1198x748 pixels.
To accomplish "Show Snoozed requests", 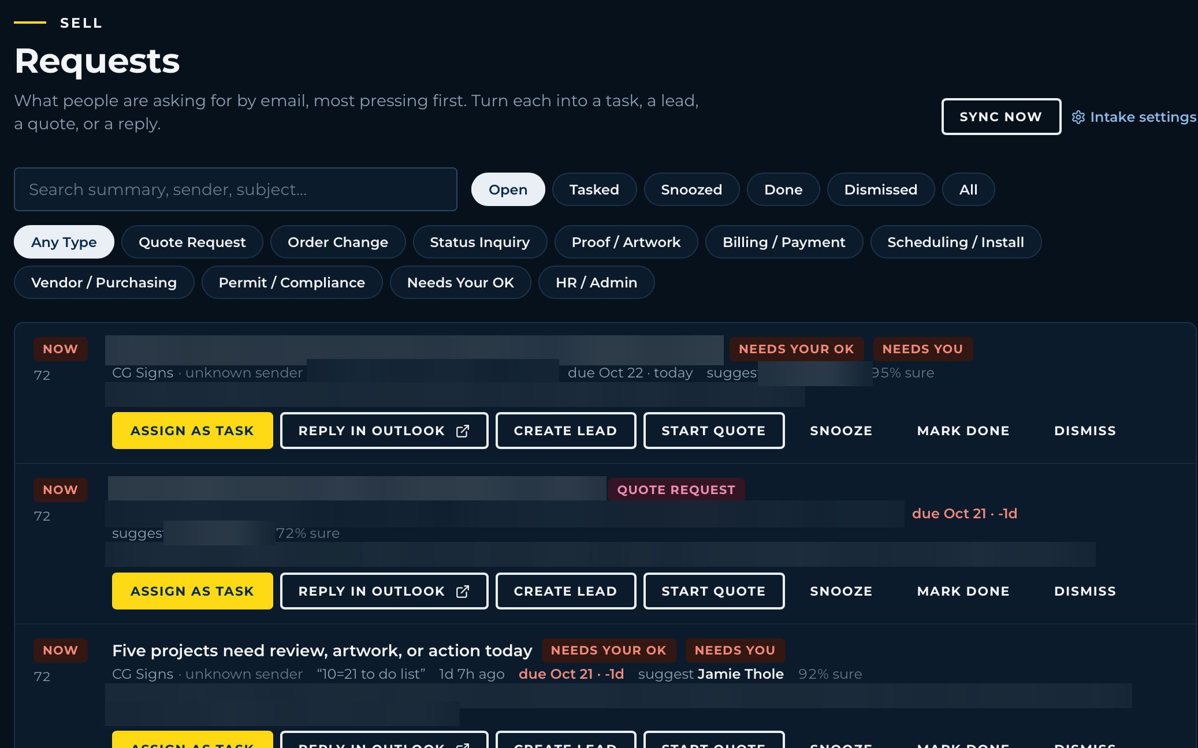I will (x=691, y=189).
